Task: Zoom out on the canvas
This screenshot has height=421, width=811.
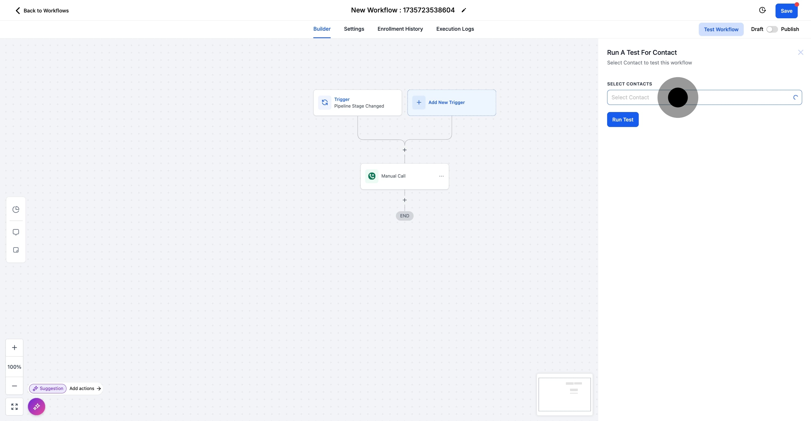Action: coord(14,386)
